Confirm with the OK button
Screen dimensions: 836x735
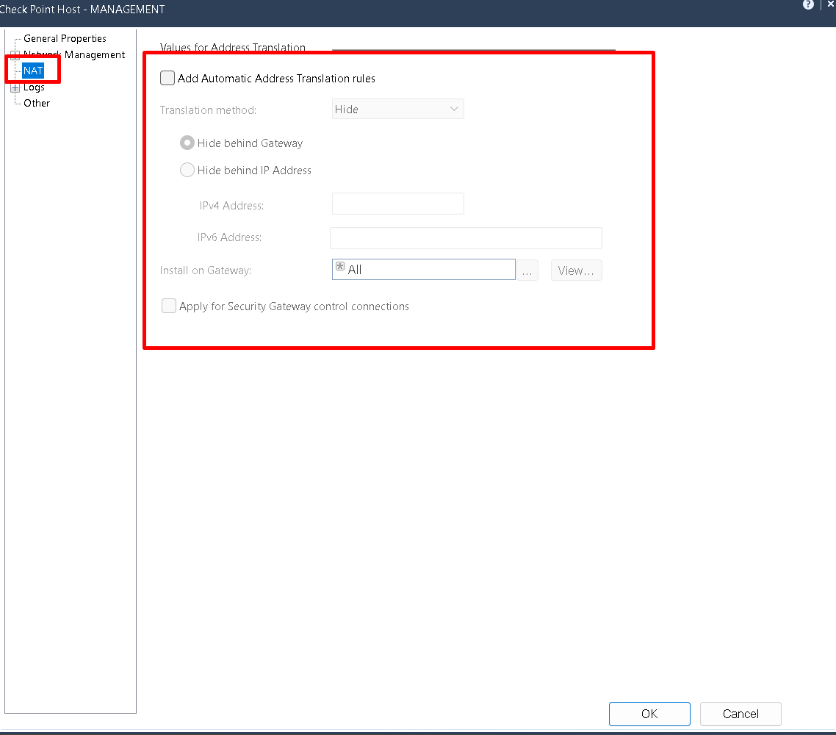[x=649, y=714]
